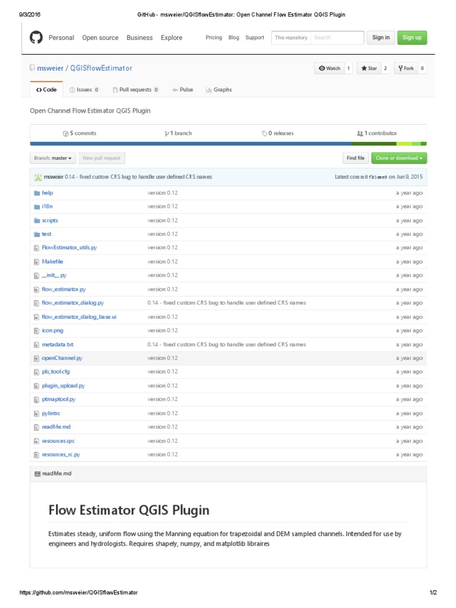Open the Personal menu item
Image resolution: width=456 pixels, height=608 pixels.
(61, 37)
